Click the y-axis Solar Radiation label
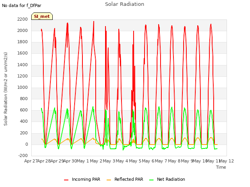This screenshot has height=187, width=250. point(5,89)
